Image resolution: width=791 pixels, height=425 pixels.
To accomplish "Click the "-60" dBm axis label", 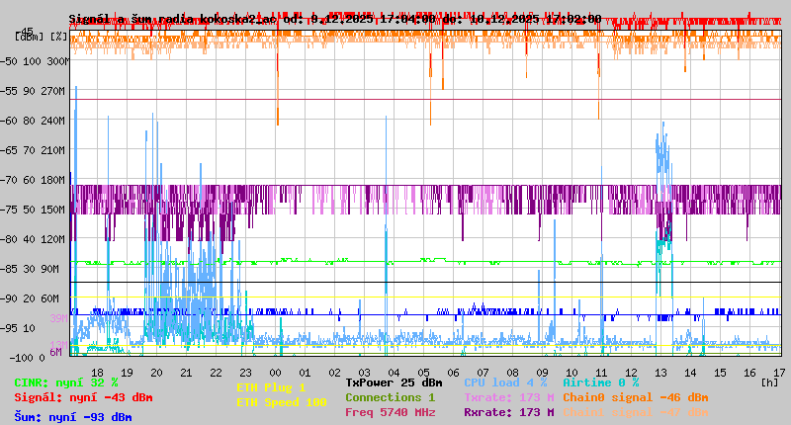I will tap(9, 121).
